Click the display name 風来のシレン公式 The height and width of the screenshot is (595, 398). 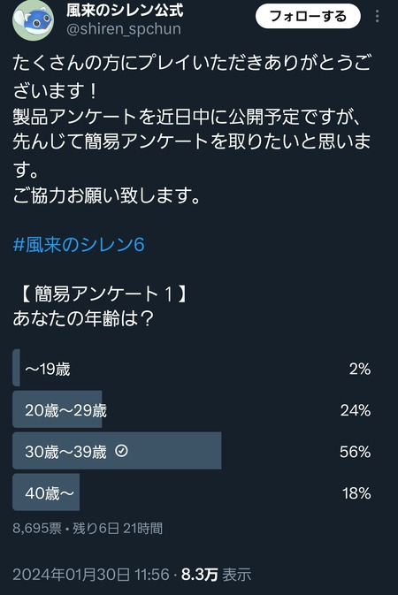pos(125,11)
